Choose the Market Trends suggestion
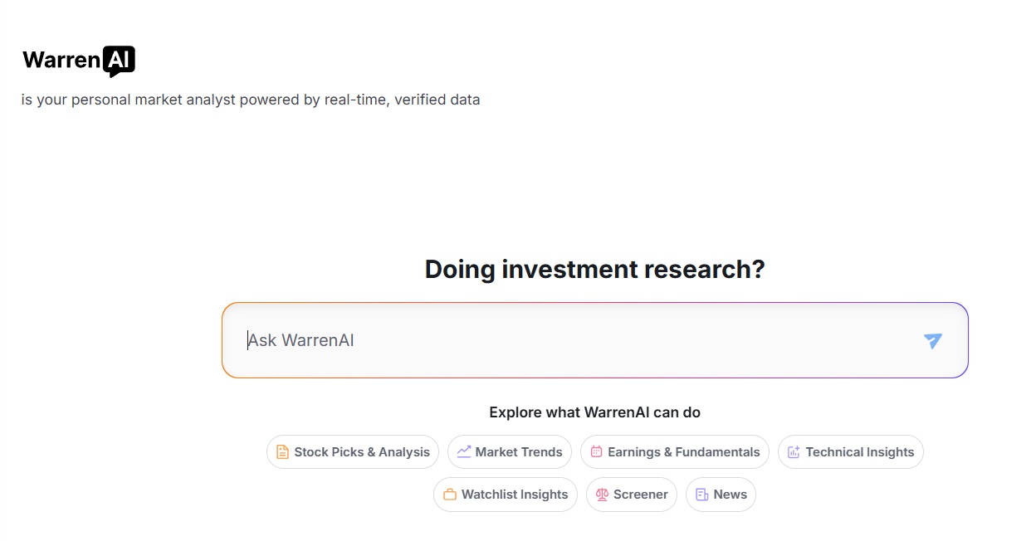 pyautogui.click(x=510, y=452)
